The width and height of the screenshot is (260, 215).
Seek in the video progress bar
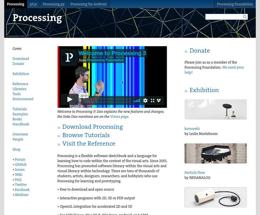tap(107, 101)
